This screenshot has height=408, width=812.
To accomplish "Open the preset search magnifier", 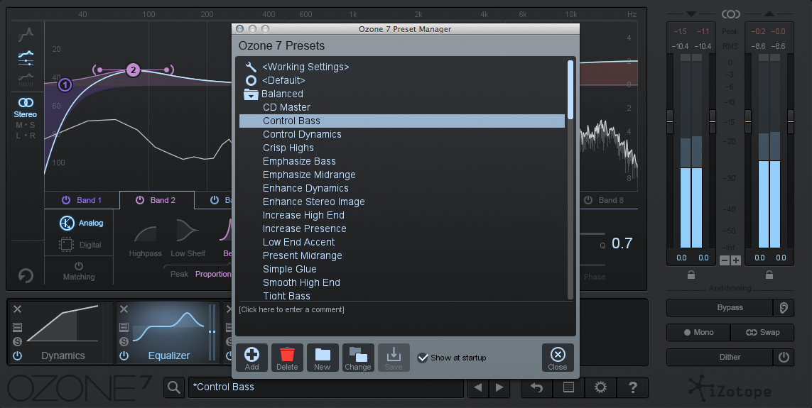I will click(174, 387).
